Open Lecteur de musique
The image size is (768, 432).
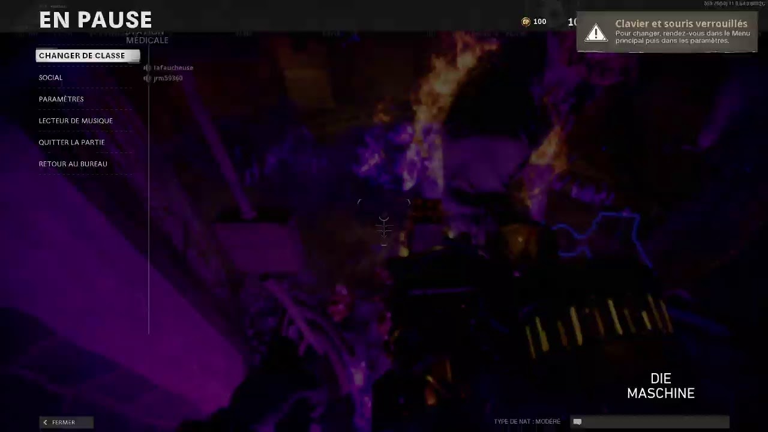pos(76,121)
